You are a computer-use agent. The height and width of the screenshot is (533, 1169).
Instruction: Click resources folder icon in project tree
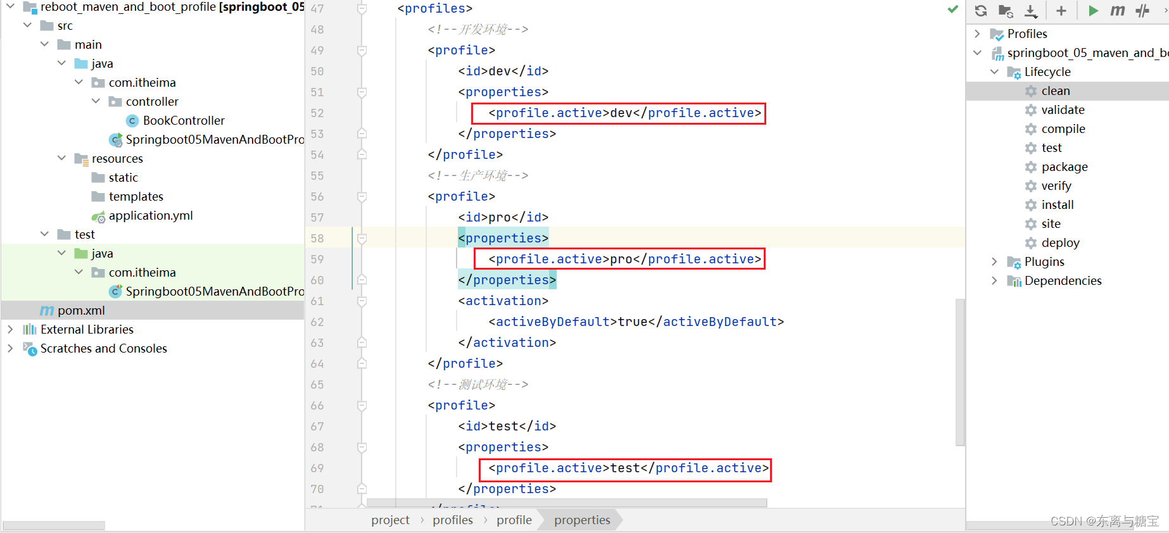(81, 159)
